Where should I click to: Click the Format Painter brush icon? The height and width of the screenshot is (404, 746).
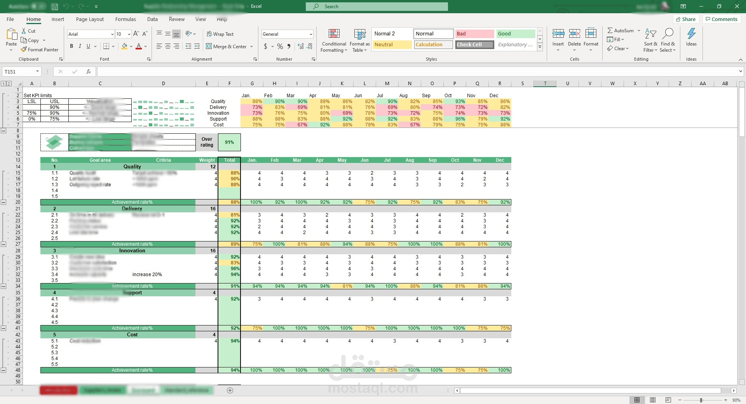[24, 50]
